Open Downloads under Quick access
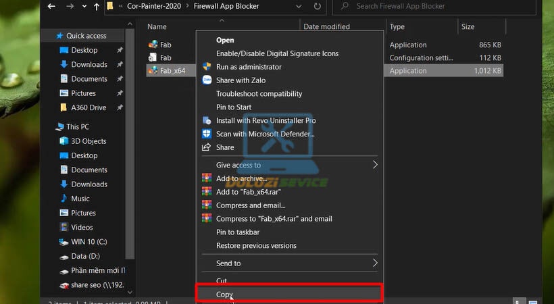This screenshot has width=554, height=304. (x=89, y=64)
